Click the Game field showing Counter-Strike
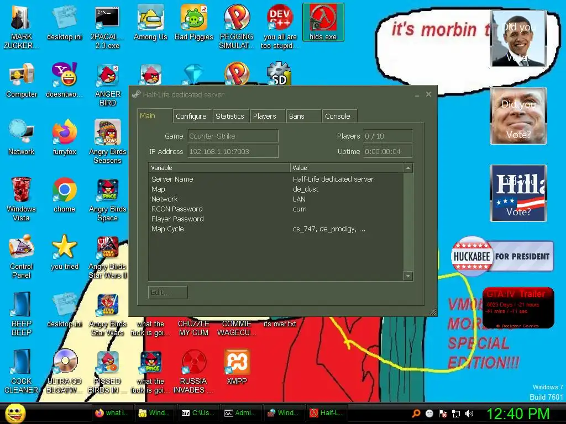 (x=233, y=136)
